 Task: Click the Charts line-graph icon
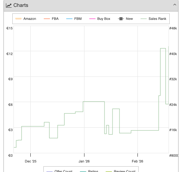click(9, 5)
